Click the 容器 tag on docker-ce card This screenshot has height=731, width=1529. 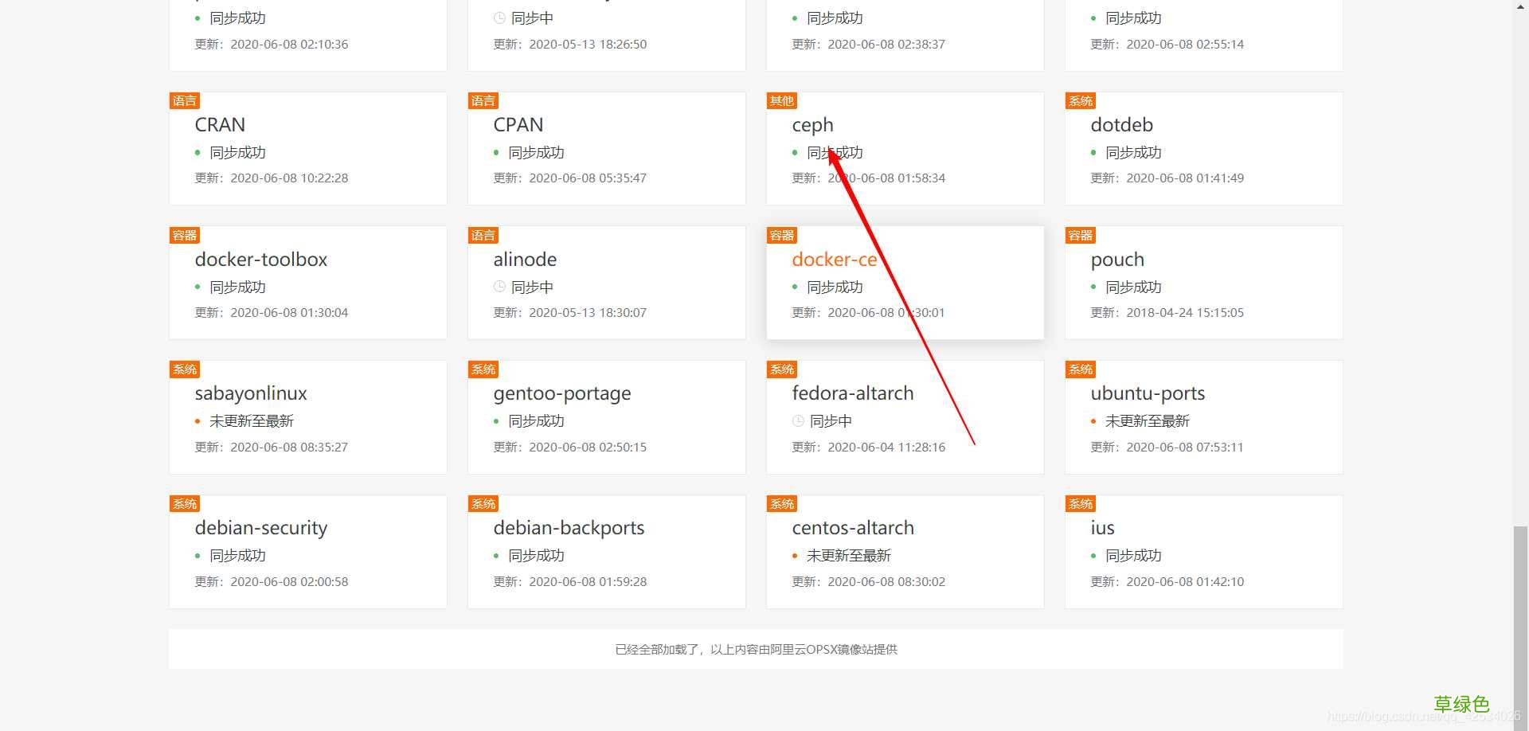[x=782, y=235]
